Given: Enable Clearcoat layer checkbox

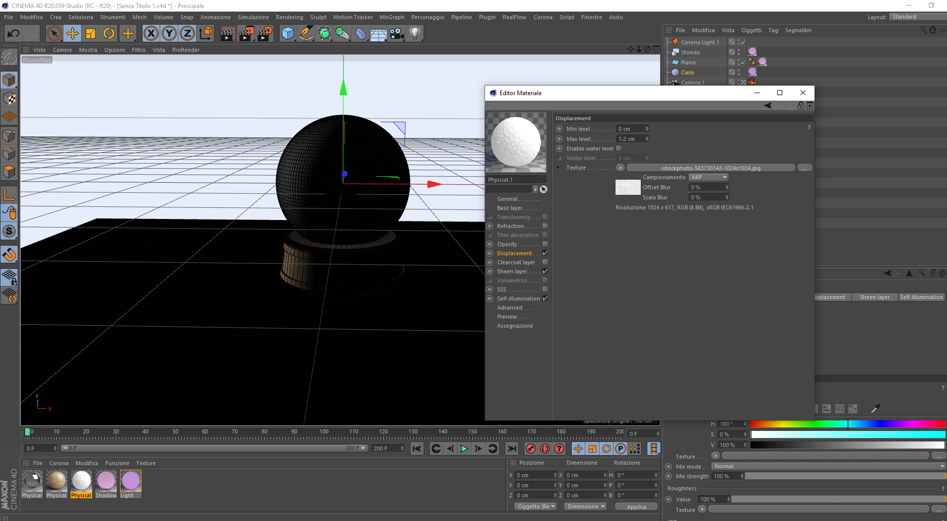Looking at the screenshot, I should 545,262.
